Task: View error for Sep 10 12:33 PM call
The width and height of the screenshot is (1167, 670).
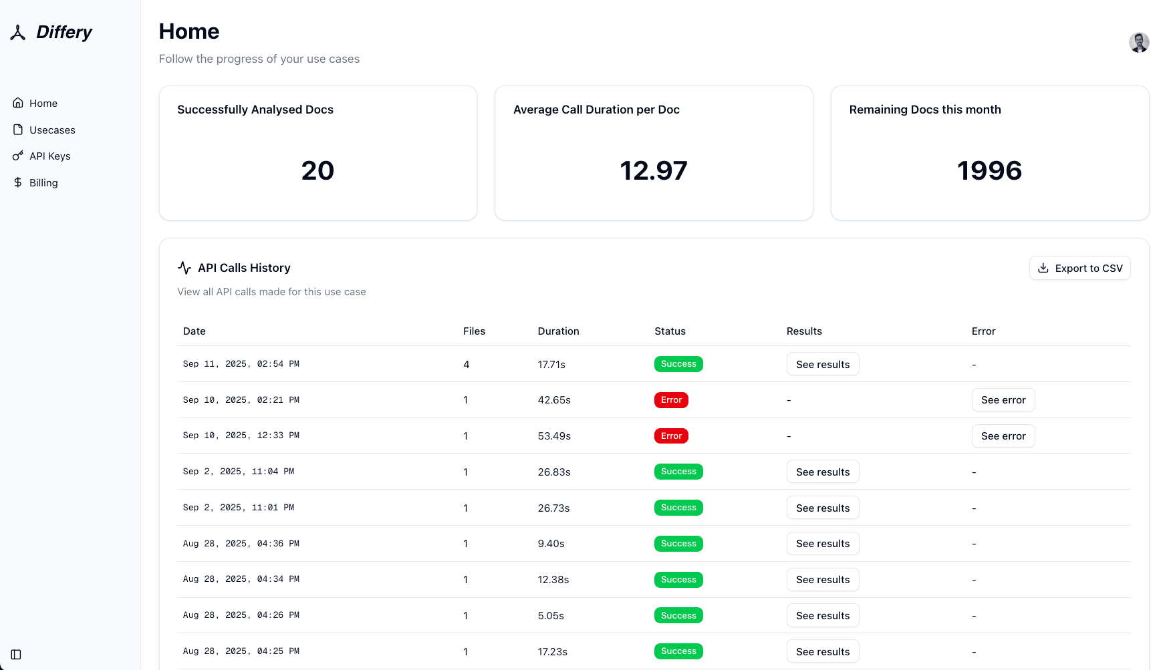Action: (1003, 436)
